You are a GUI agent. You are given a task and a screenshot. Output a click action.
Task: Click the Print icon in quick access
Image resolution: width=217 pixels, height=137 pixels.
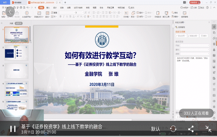[x=21, y=7]
